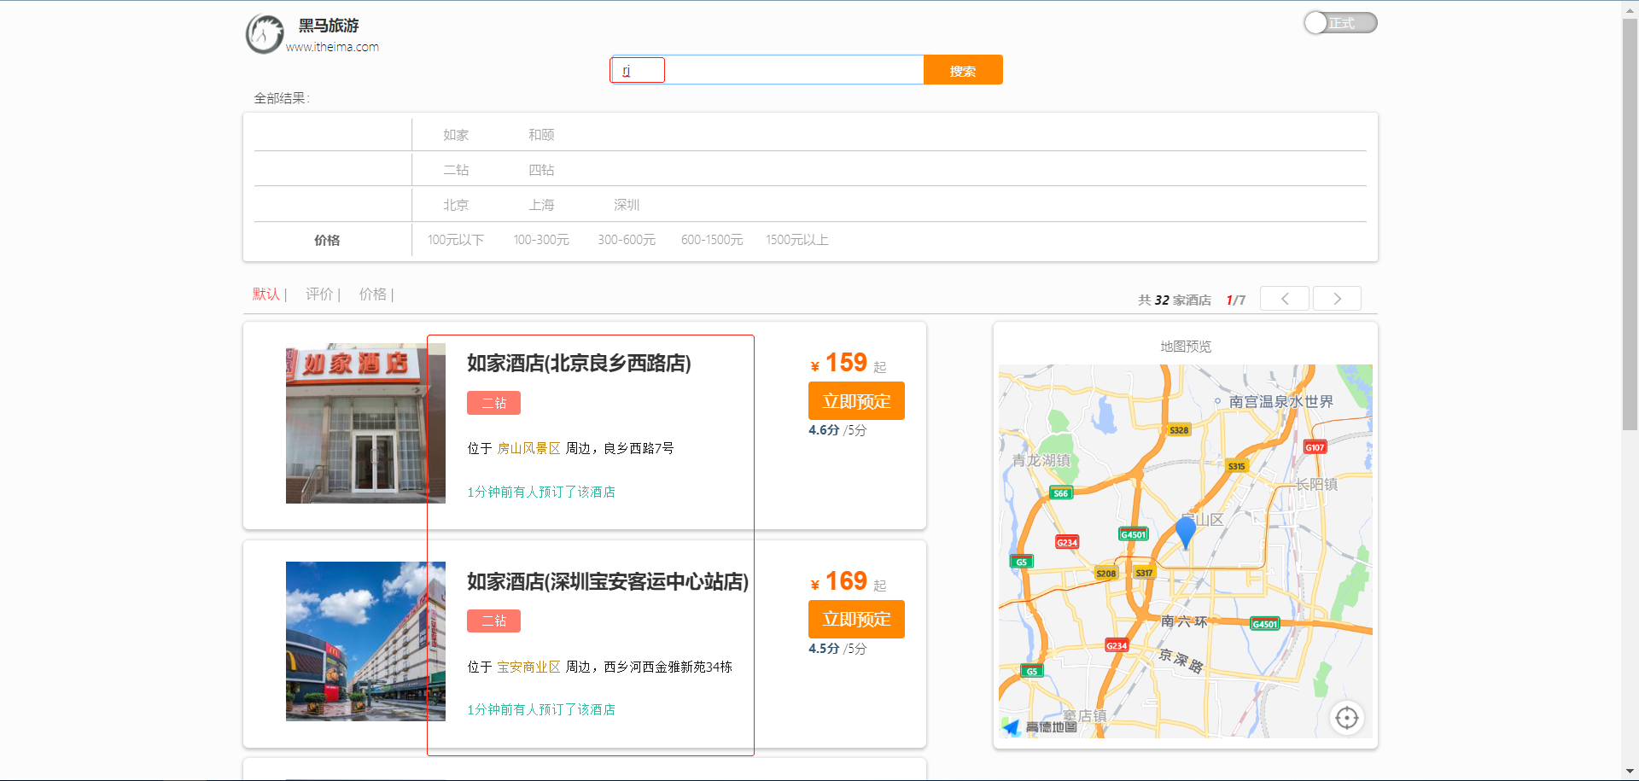The height and width of the screenshot is (781, 1639).
Task: Click the black horse logo icon
Action: click(265, 34)
